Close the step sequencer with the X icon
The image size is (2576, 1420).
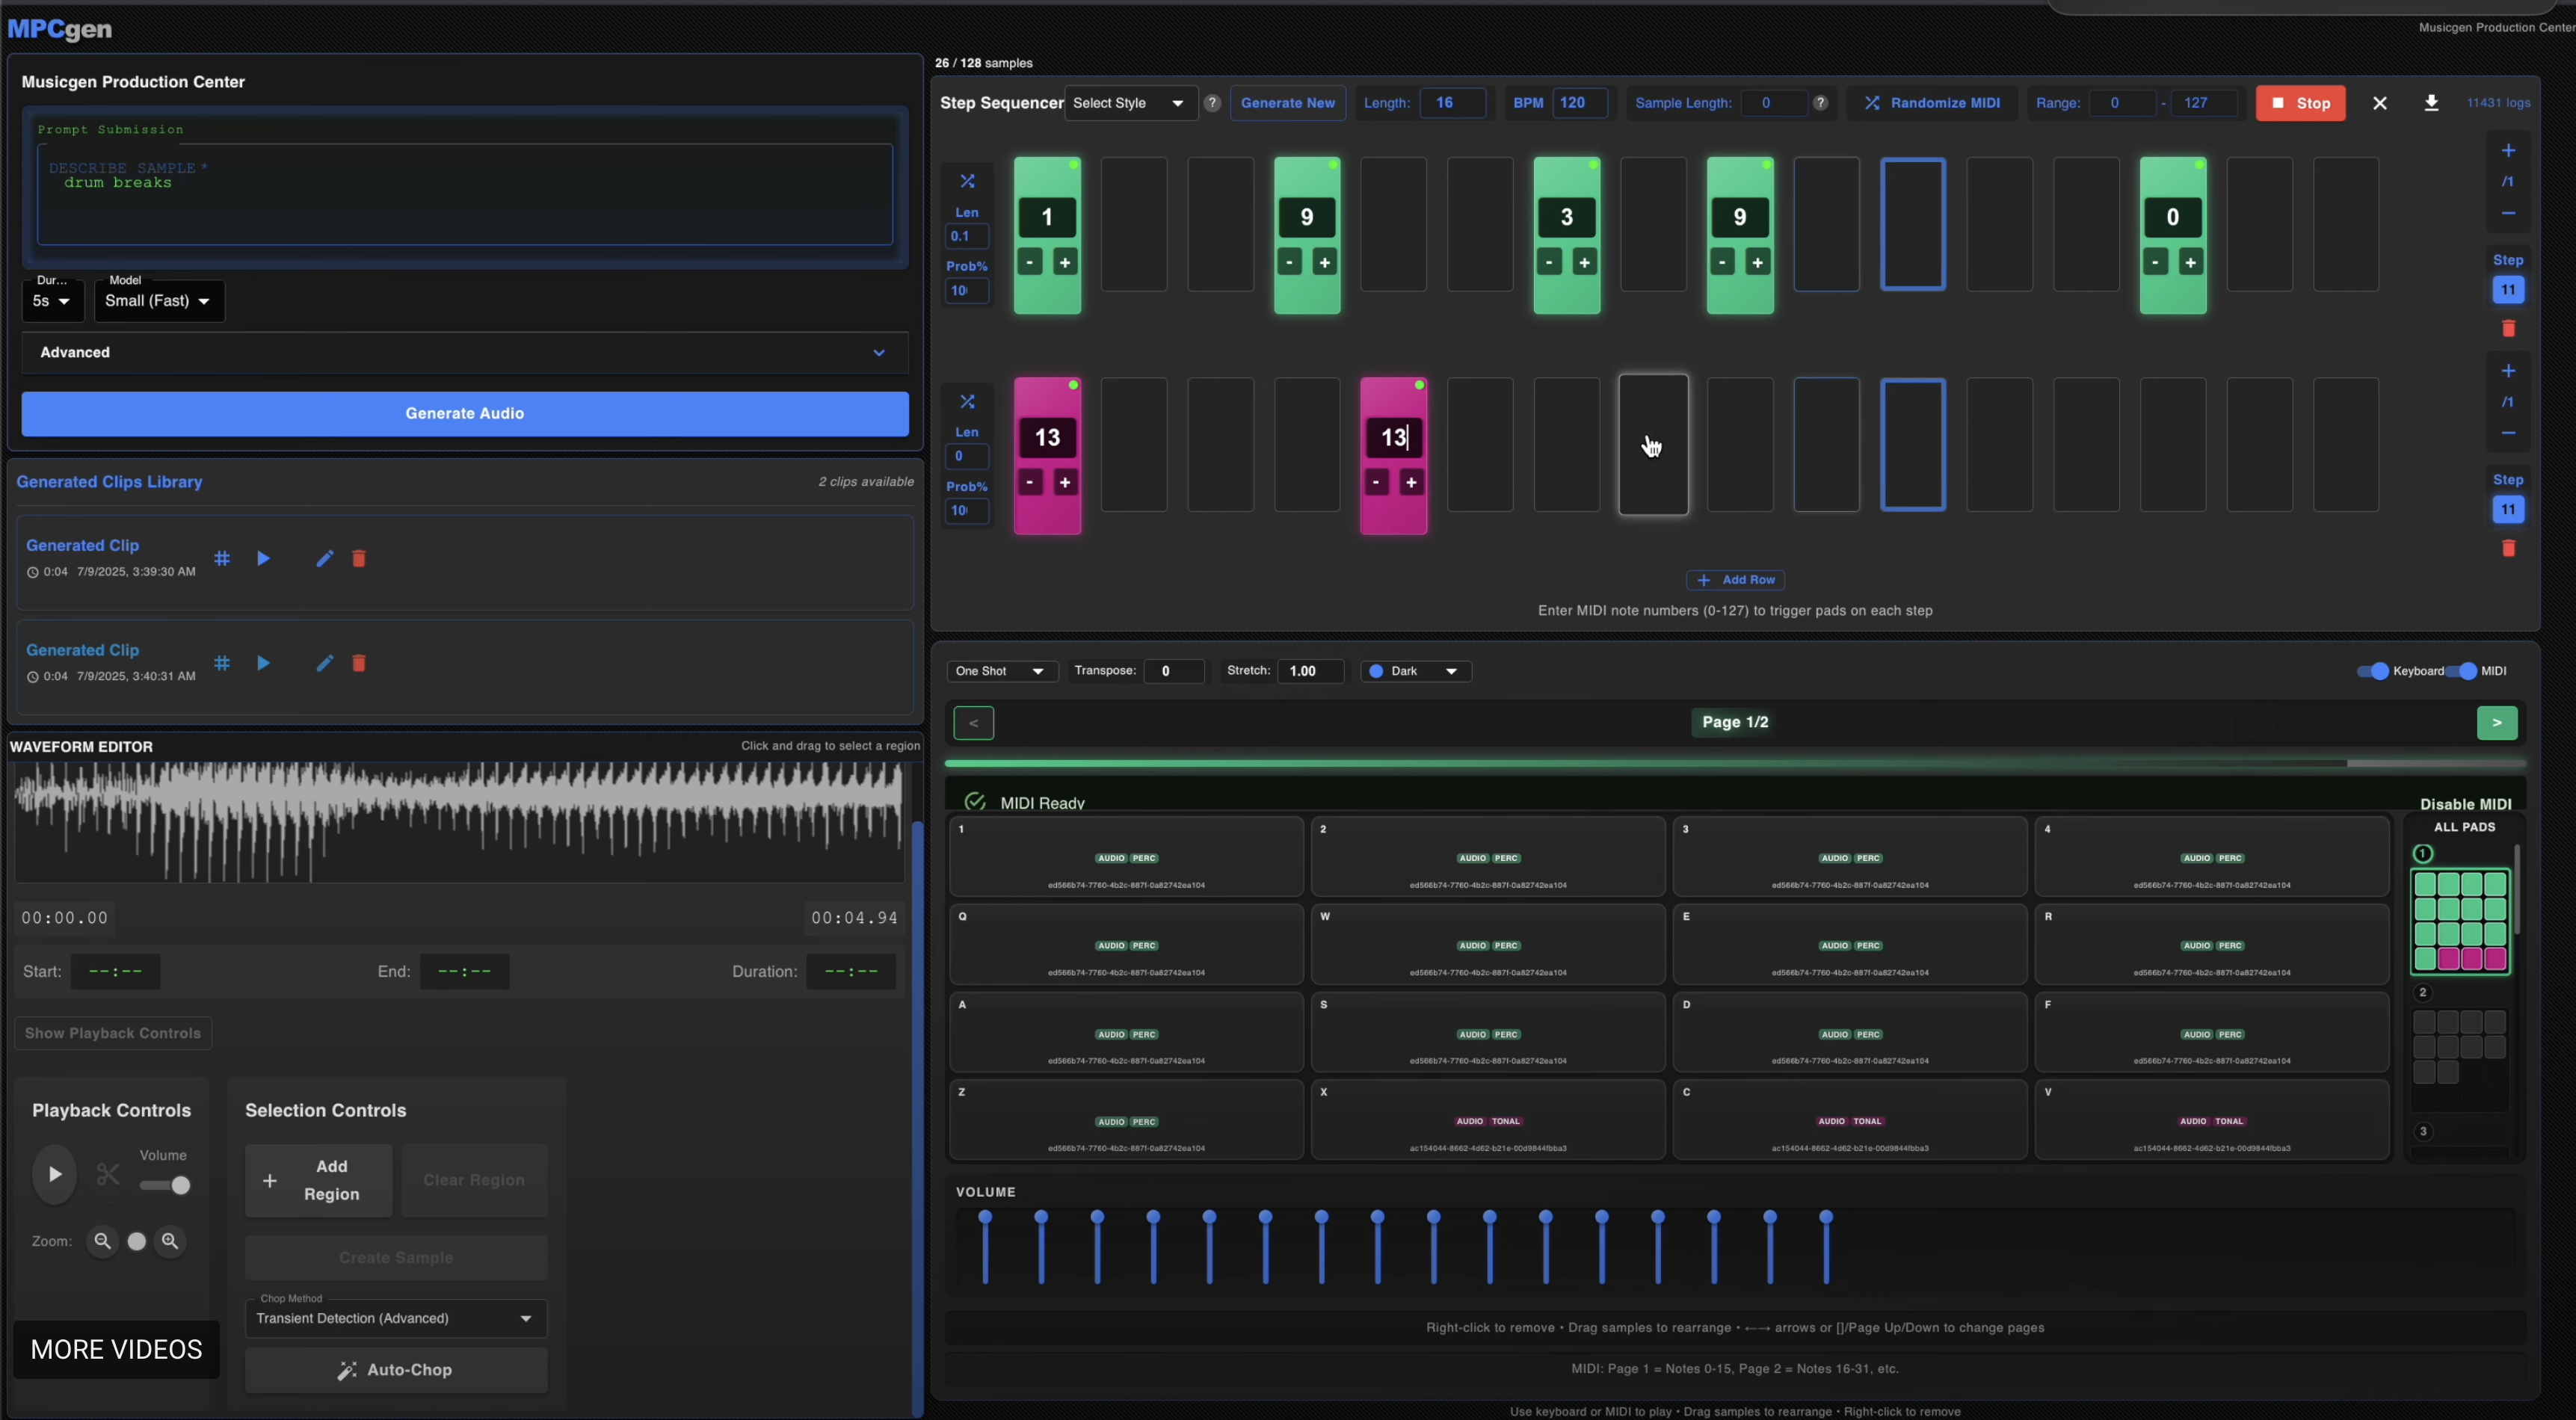pos(2380,103)
